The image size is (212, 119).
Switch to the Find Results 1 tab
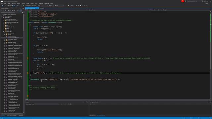92,116
